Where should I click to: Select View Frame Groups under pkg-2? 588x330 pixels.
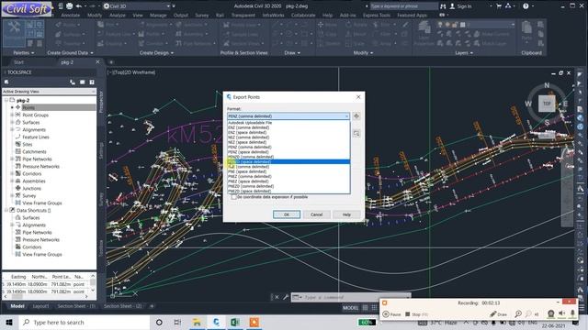42,203
